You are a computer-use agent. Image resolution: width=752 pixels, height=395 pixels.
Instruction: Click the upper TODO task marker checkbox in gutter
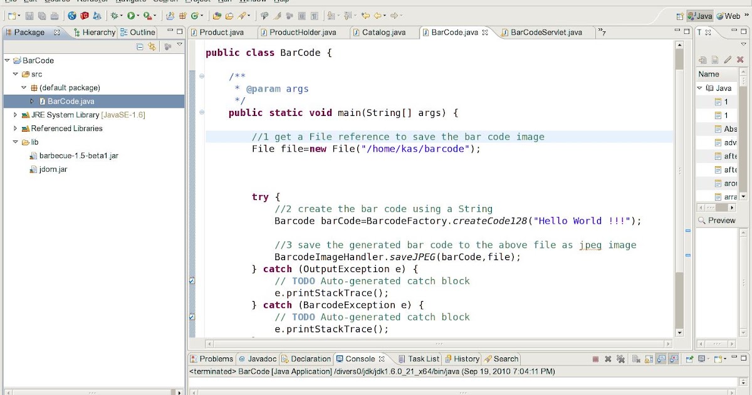[192, 282]
